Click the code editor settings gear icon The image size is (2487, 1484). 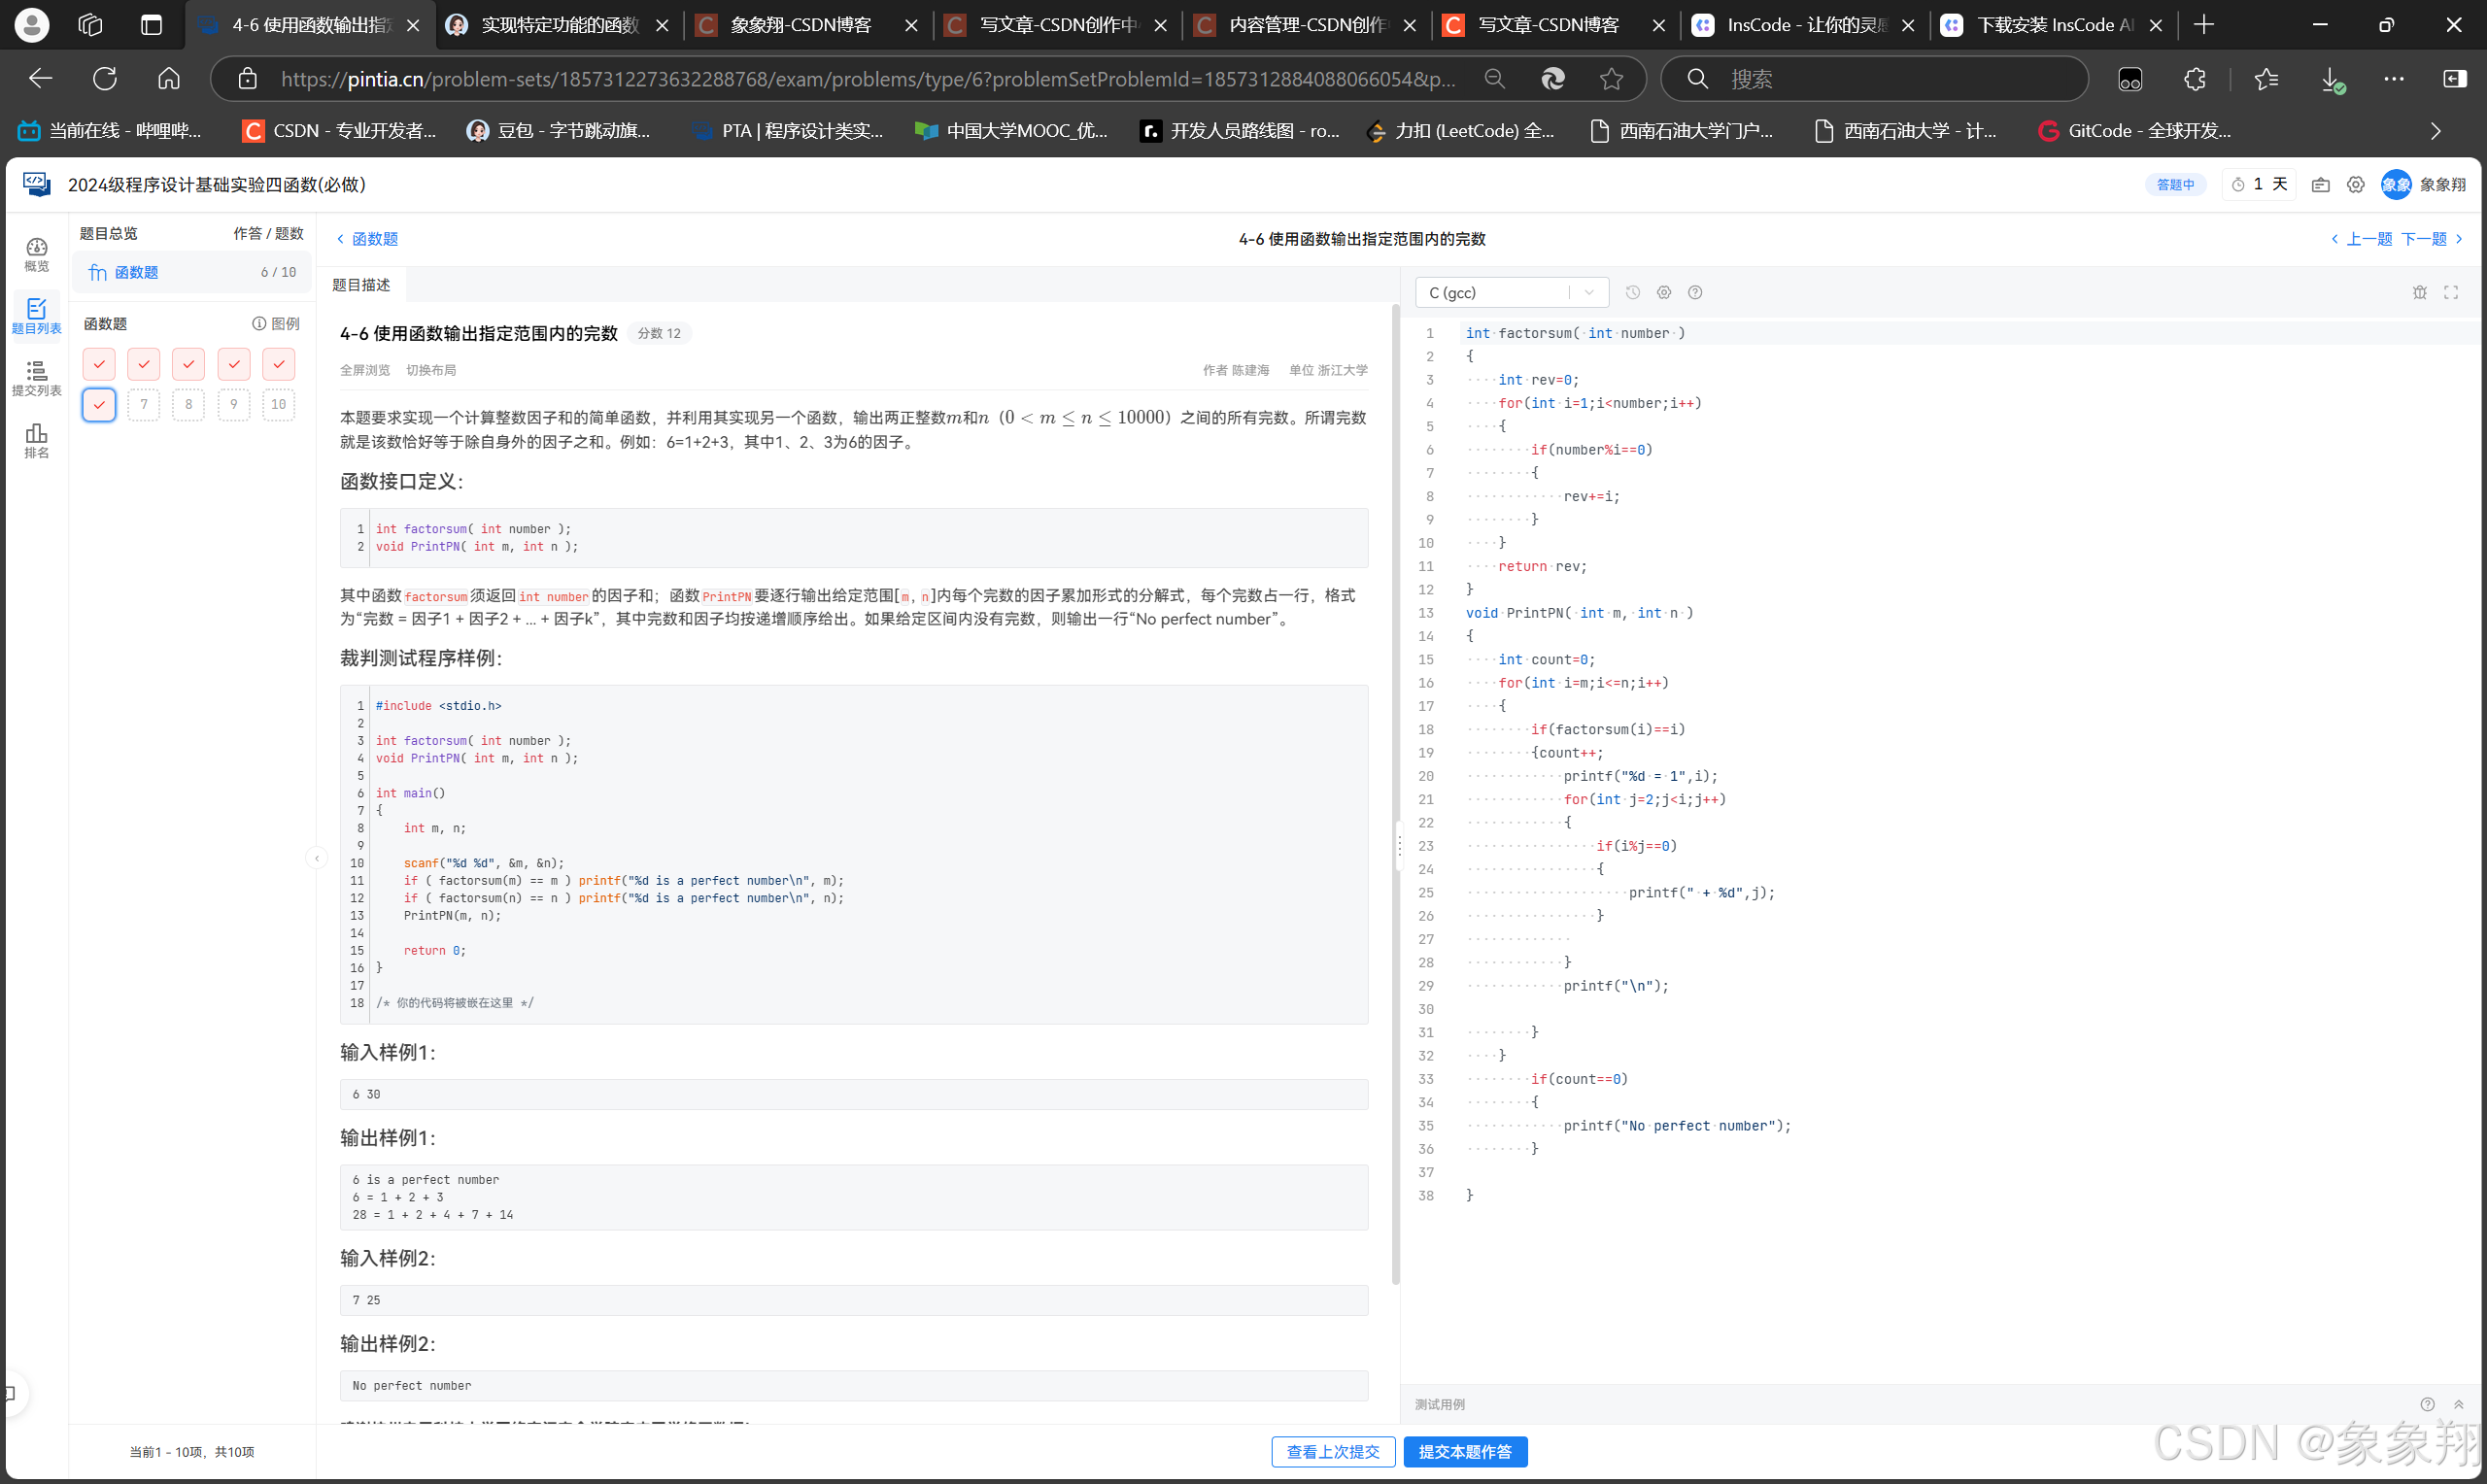pyautogui.click(x=1664, y=292)
